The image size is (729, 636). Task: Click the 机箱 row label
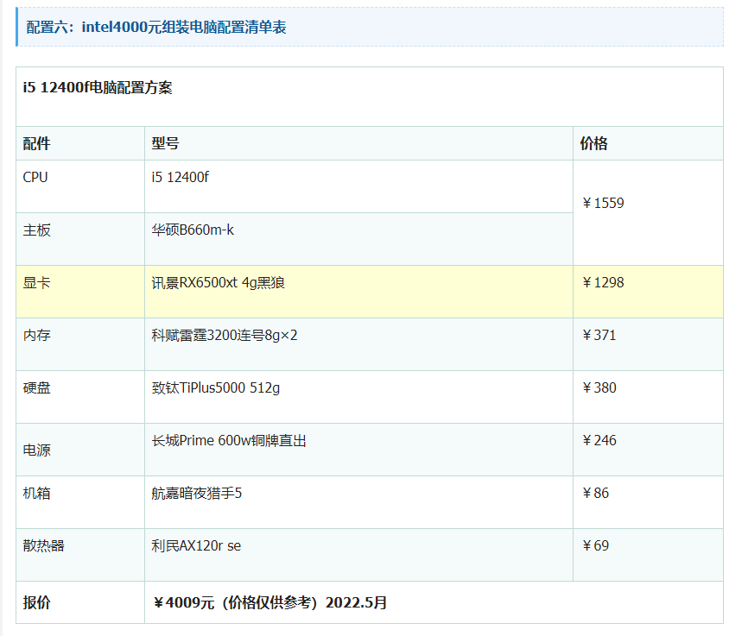(37, 493)
